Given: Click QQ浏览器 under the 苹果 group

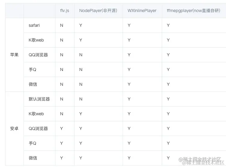Looking at the screenshot, I should [38, 55].
